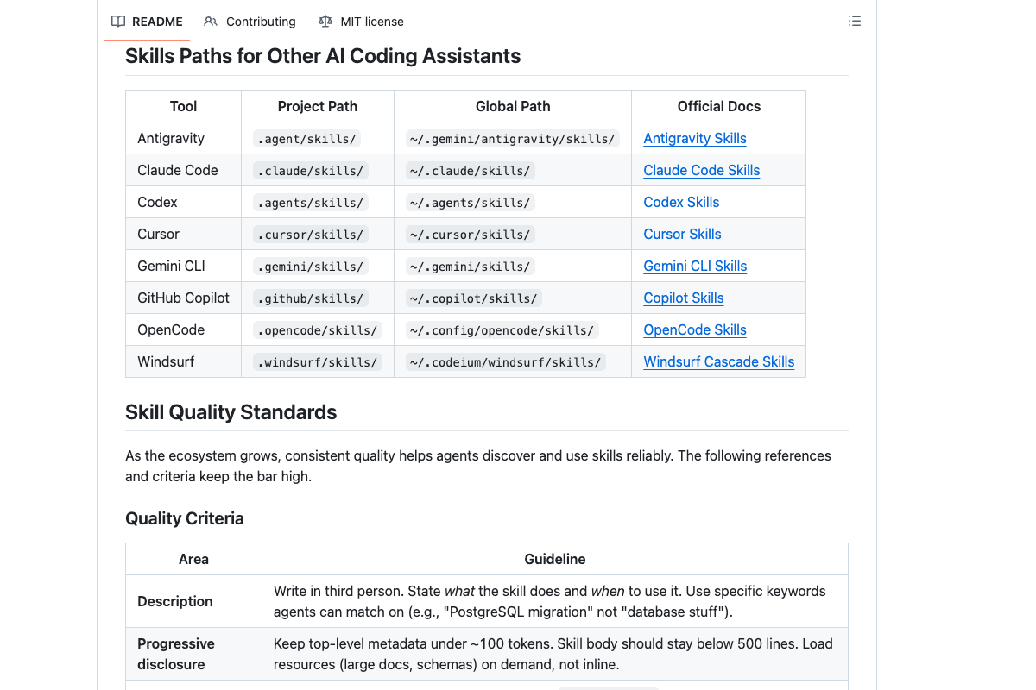Screen dimensions: 1036x690
Task: Click the GitHub Copilot tool name cell
Action: tap(184, 298)
